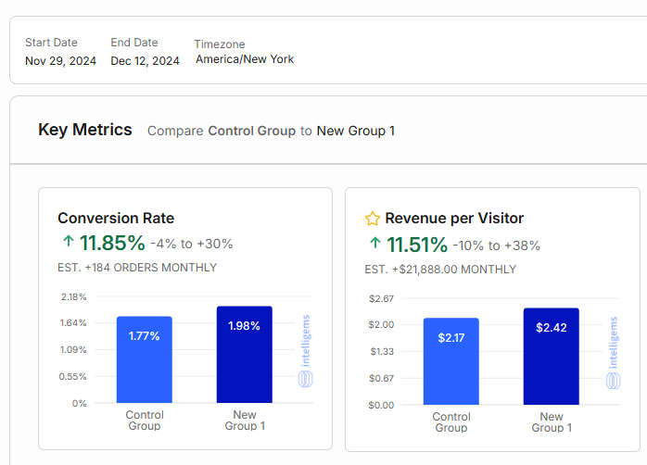This screenshot has height=465, width=647.
Task: Click the Key Metrics heading
Action: tap(85, 130)
